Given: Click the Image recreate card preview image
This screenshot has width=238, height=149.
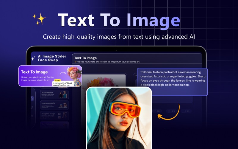Looking at the screenshot, I should (x=63, y=105).
